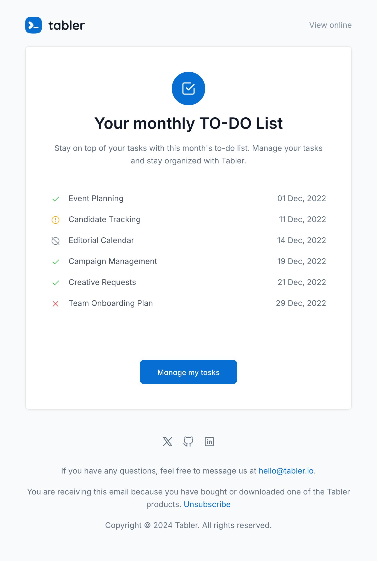The image size is (377, 561).
Task: Click the Unsubscribe link
Action: pyautogui.click(x=207, y=504)
